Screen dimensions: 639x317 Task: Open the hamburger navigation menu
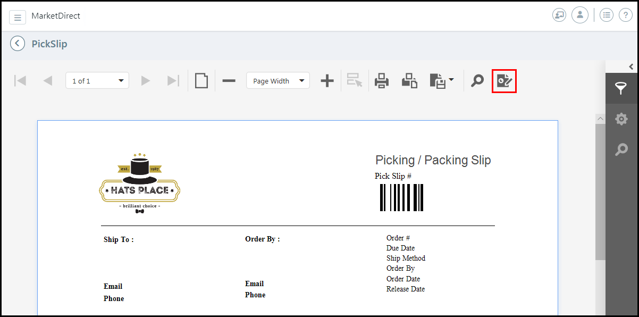pyautogui.click(x=18, y=18)
